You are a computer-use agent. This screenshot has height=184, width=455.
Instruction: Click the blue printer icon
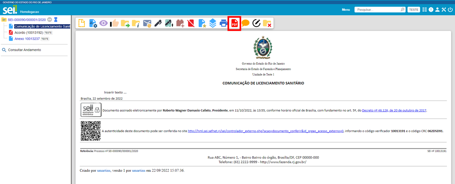click(x=223, y=24)
